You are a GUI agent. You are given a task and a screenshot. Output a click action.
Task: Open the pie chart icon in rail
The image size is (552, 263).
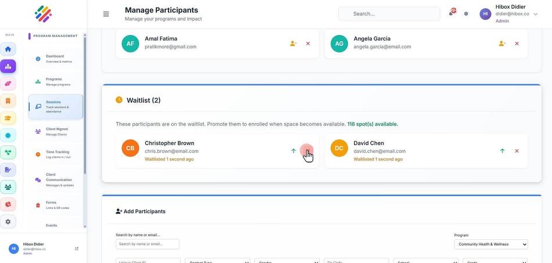[8, 204]
